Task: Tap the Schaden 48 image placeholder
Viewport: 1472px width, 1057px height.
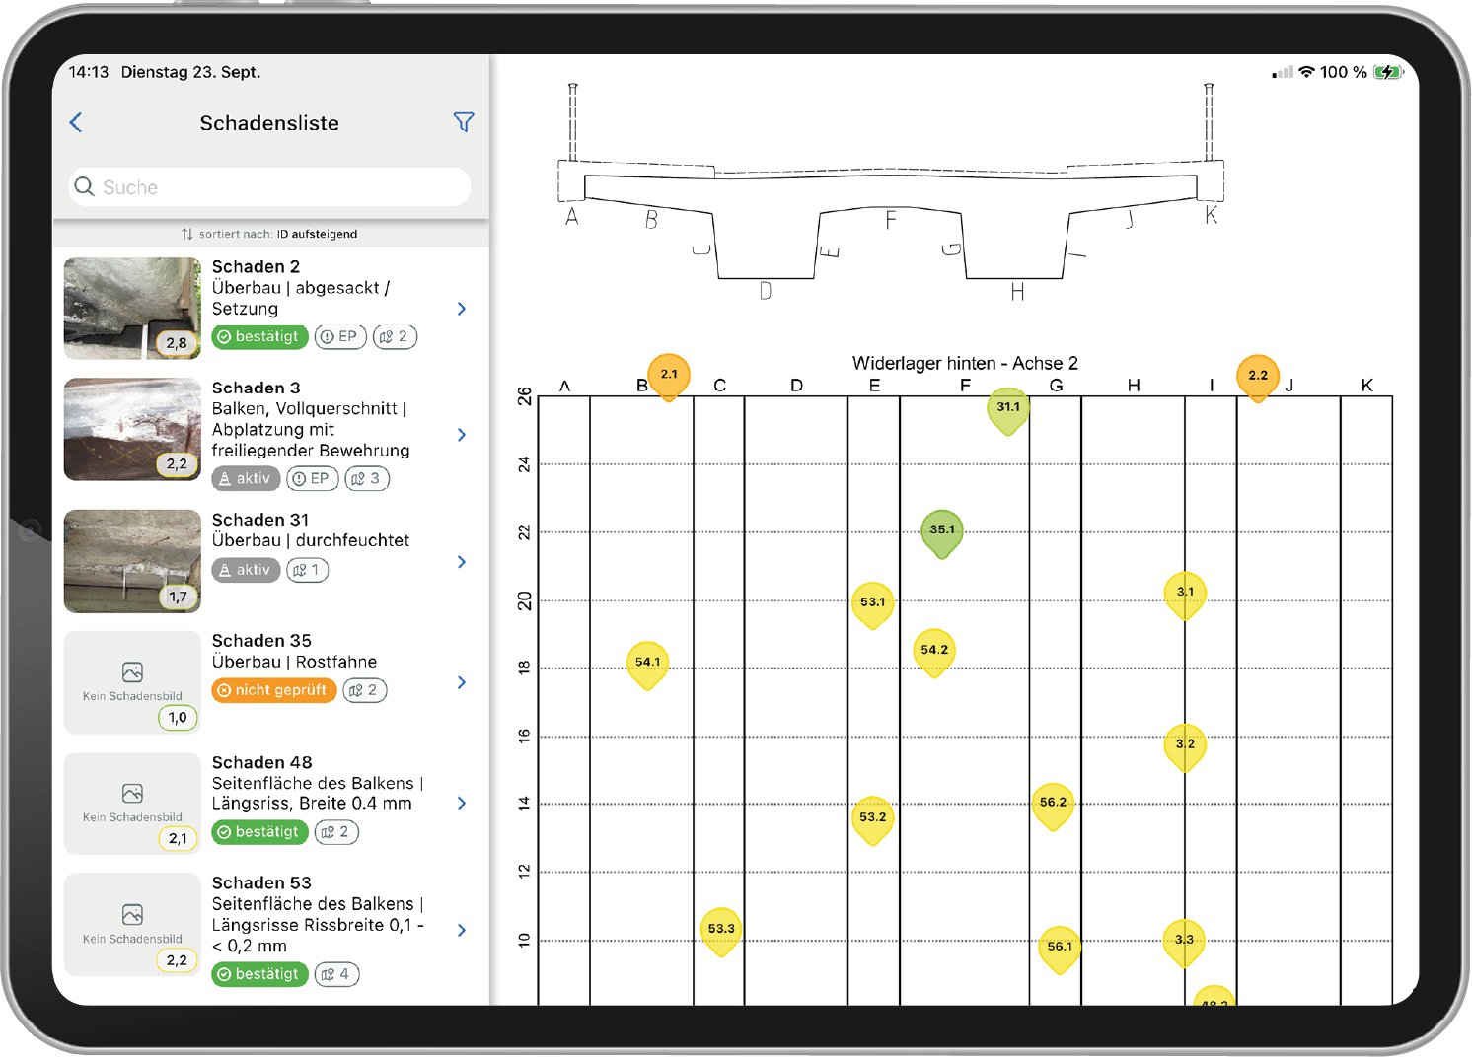Action: [132, 804]
